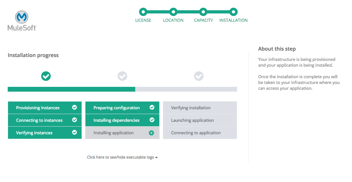Select the LICENSE step in wizard
The height and width of the screenshot is (182, 352).
143,12
